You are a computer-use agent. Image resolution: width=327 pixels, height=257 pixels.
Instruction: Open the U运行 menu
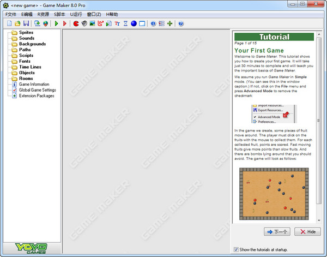[75, 14]
